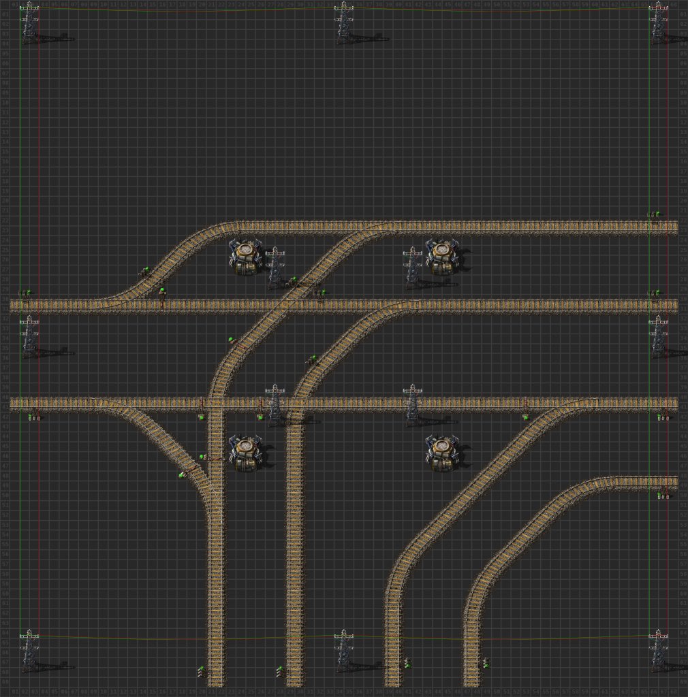Select the top-left roboport beside the curved rail
Viewport: 688px width, 697px height.
(x=245, y=257)
